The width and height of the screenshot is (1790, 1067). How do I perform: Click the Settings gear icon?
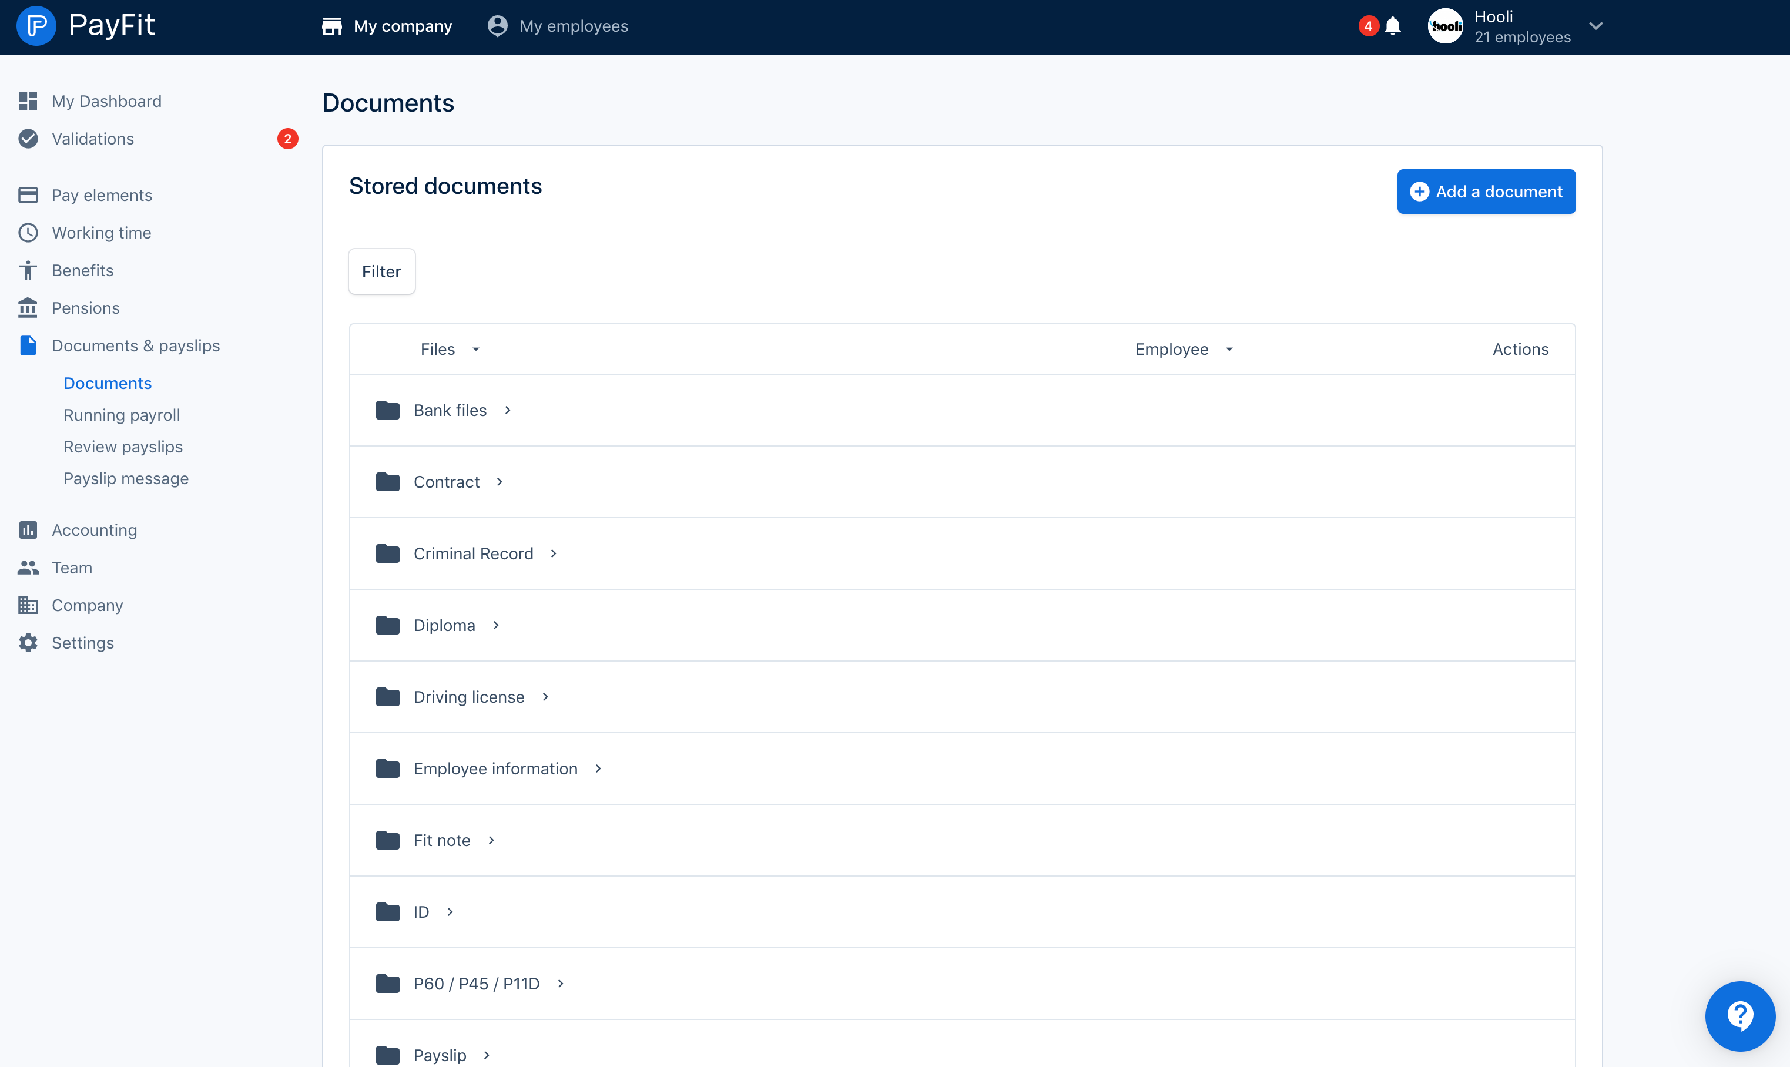28,643
